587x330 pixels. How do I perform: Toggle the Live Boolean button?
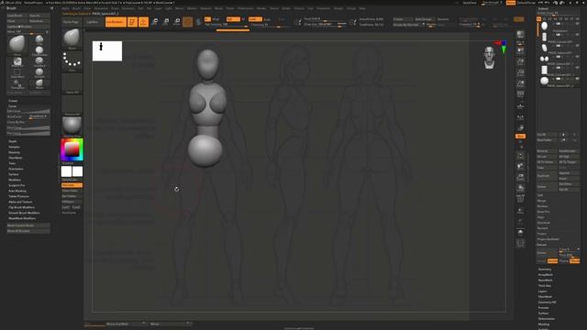coord(116,22)
